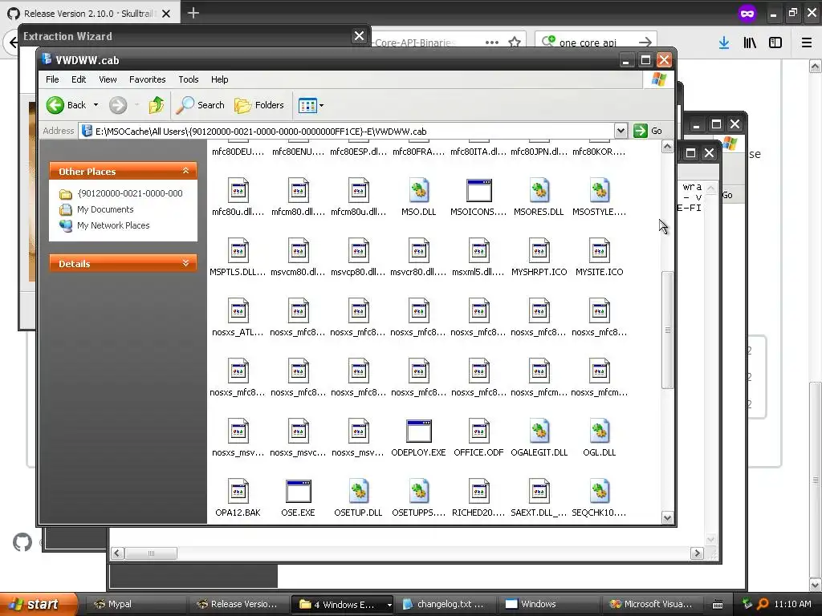
Task: Select the OSETUP.DLL file icon
Action: (358, 492)
